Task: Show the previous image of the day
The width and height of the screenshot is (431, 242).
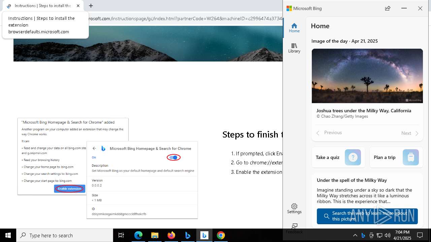Action: pyautogui.click(x=329, y=133)
